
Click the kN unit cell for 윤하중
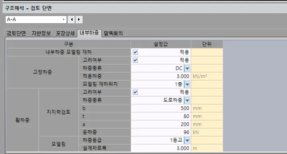[x=207, y=132]
